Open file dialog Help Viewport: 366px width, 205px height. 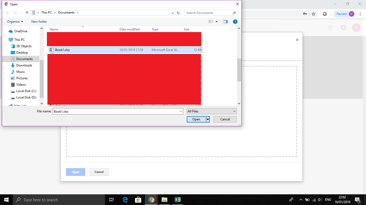click(x=235, y=22)
